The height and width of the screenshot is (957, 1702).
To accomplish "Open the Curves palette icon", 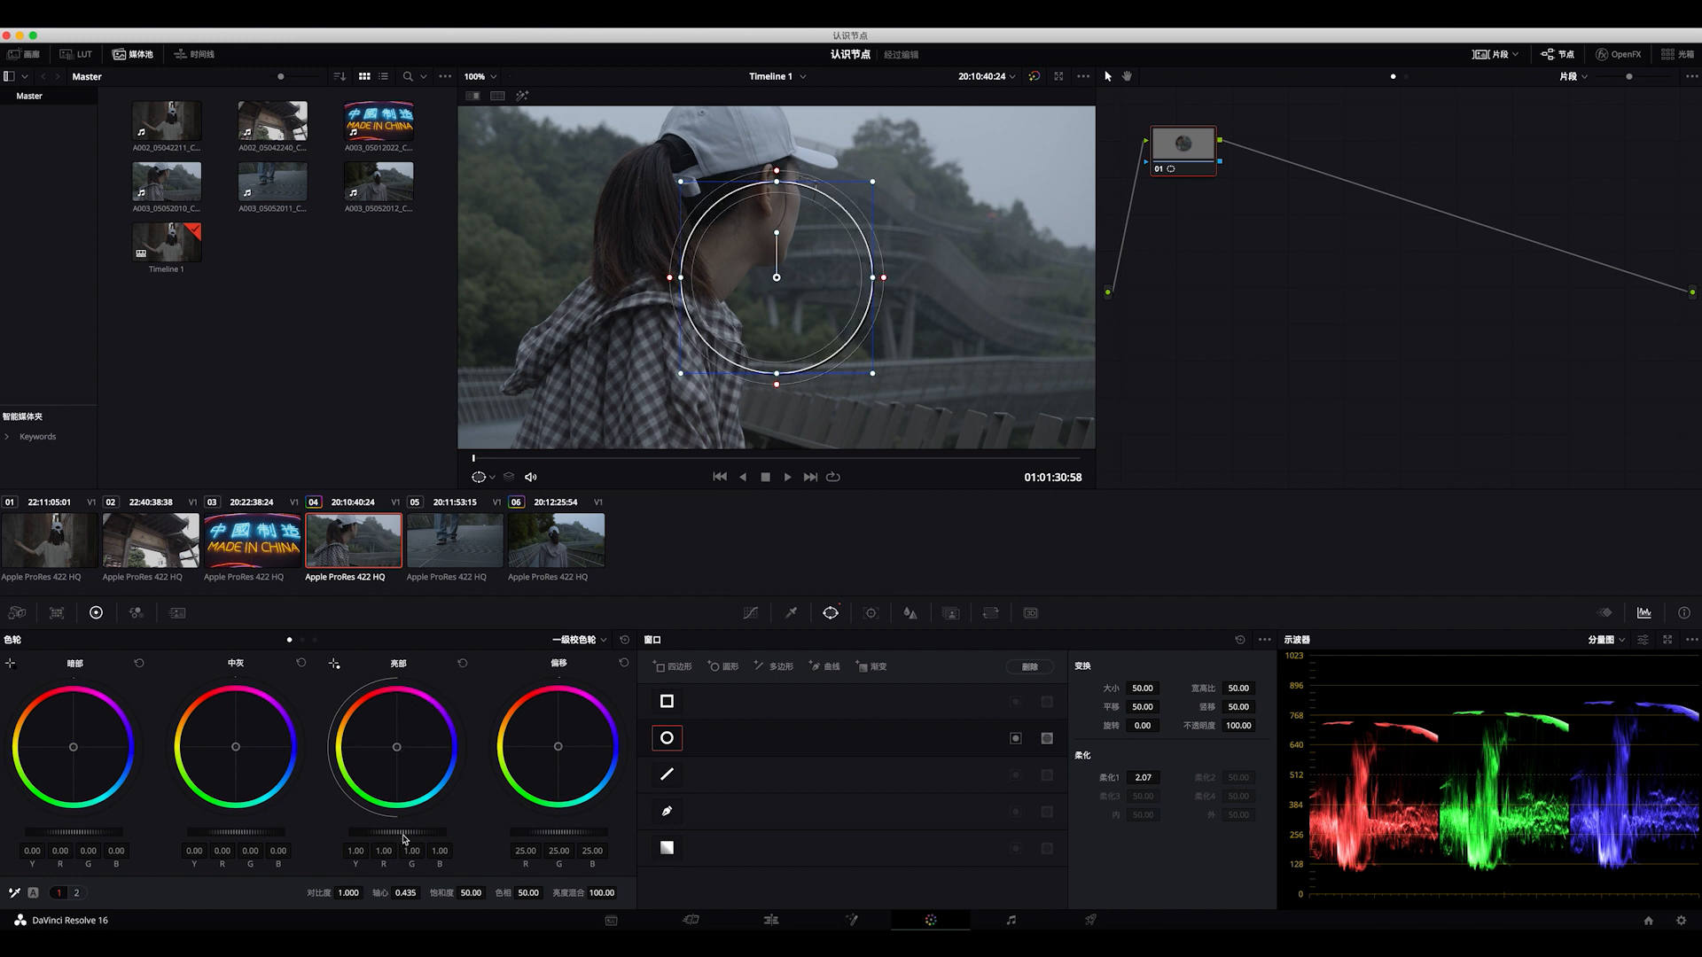I will [x=750, y=613].
